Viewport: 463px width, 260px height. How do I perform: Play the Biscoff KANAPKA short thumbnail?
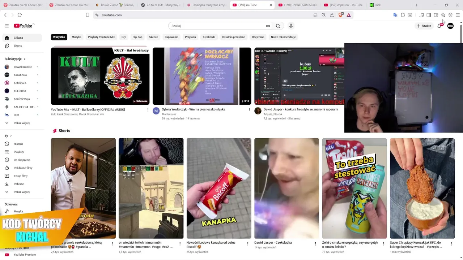(219, 188)
